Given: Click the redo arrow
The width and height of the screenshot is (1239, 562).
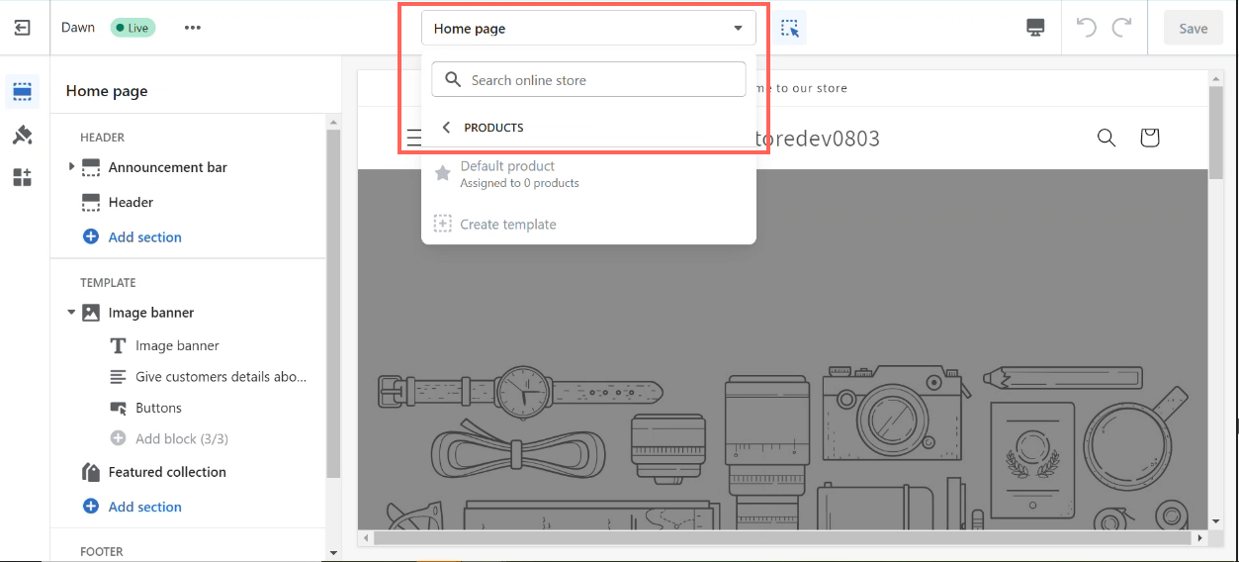Looking at the screenshot, I should 1121,28.
